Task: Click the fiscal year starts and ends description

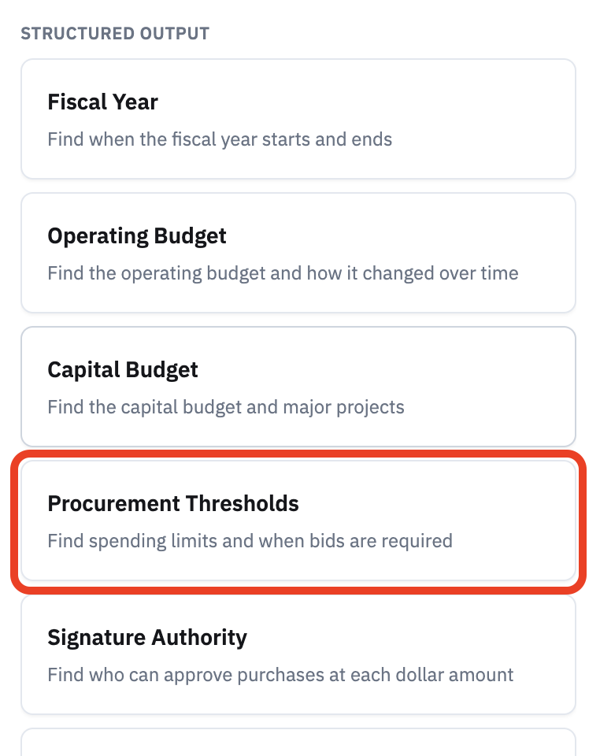Action: click(220, 139)
